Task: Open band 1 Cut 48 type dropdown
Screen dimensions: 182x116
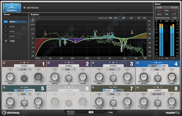Action: (x=24, y=69)
